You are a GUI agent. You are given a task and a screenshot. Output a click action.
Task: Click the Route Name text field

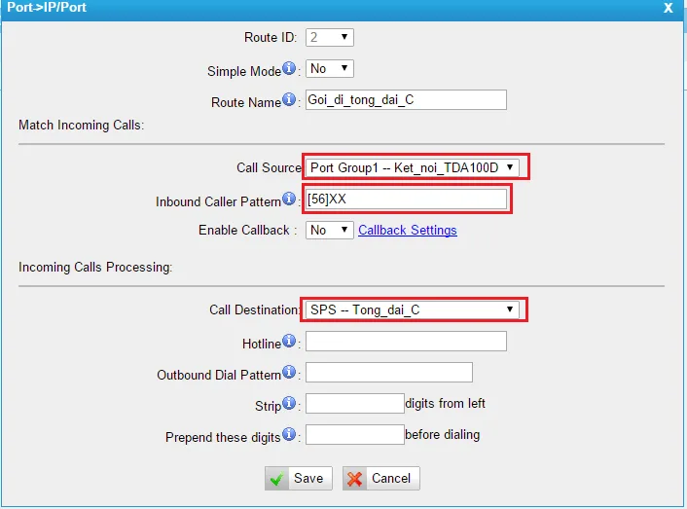click(x=406, y=100)
